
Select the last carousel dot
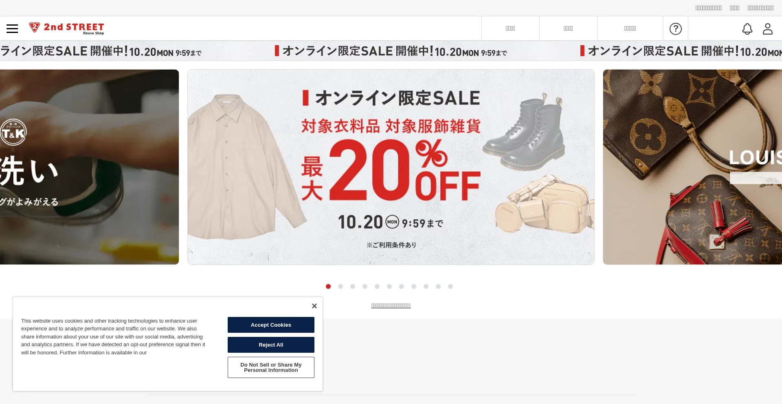tap(450, 286)
